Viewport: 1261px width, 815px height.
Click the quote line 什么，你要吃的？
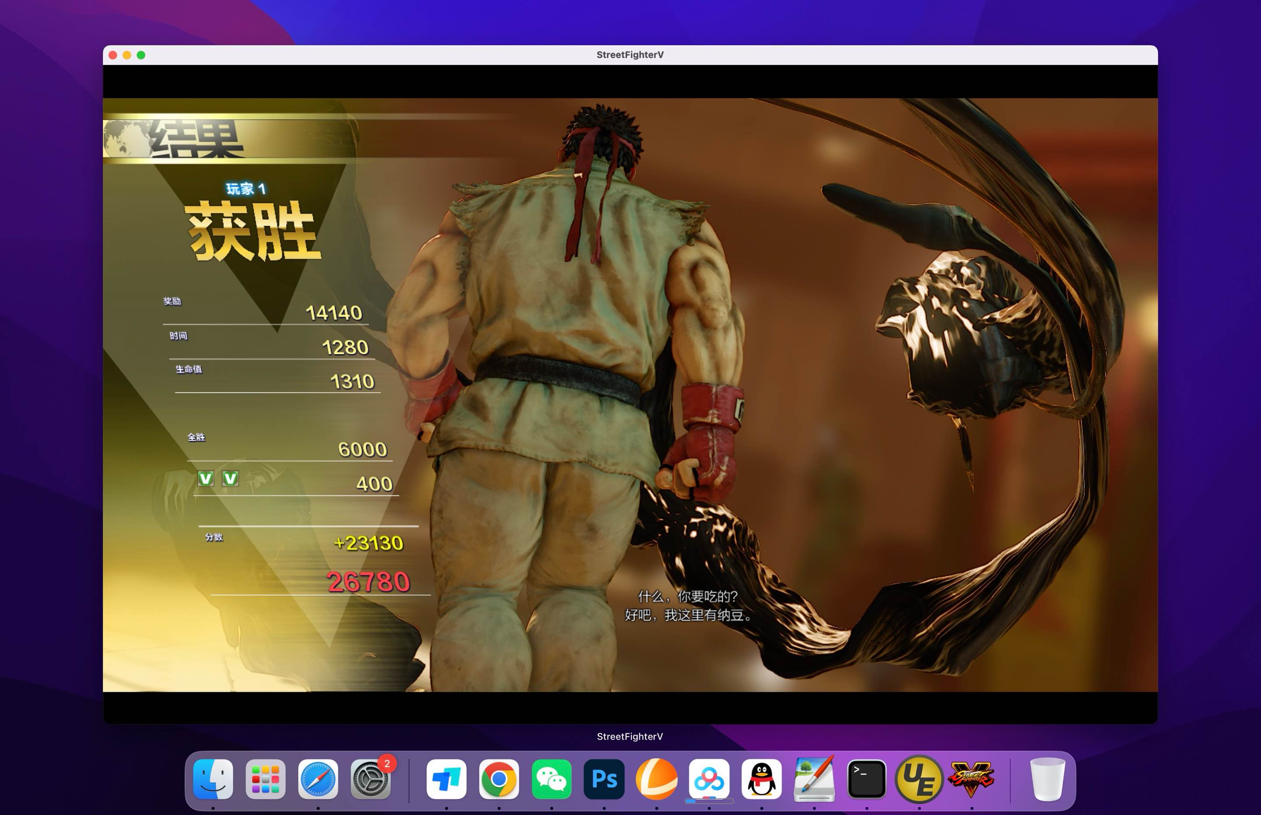688,597
